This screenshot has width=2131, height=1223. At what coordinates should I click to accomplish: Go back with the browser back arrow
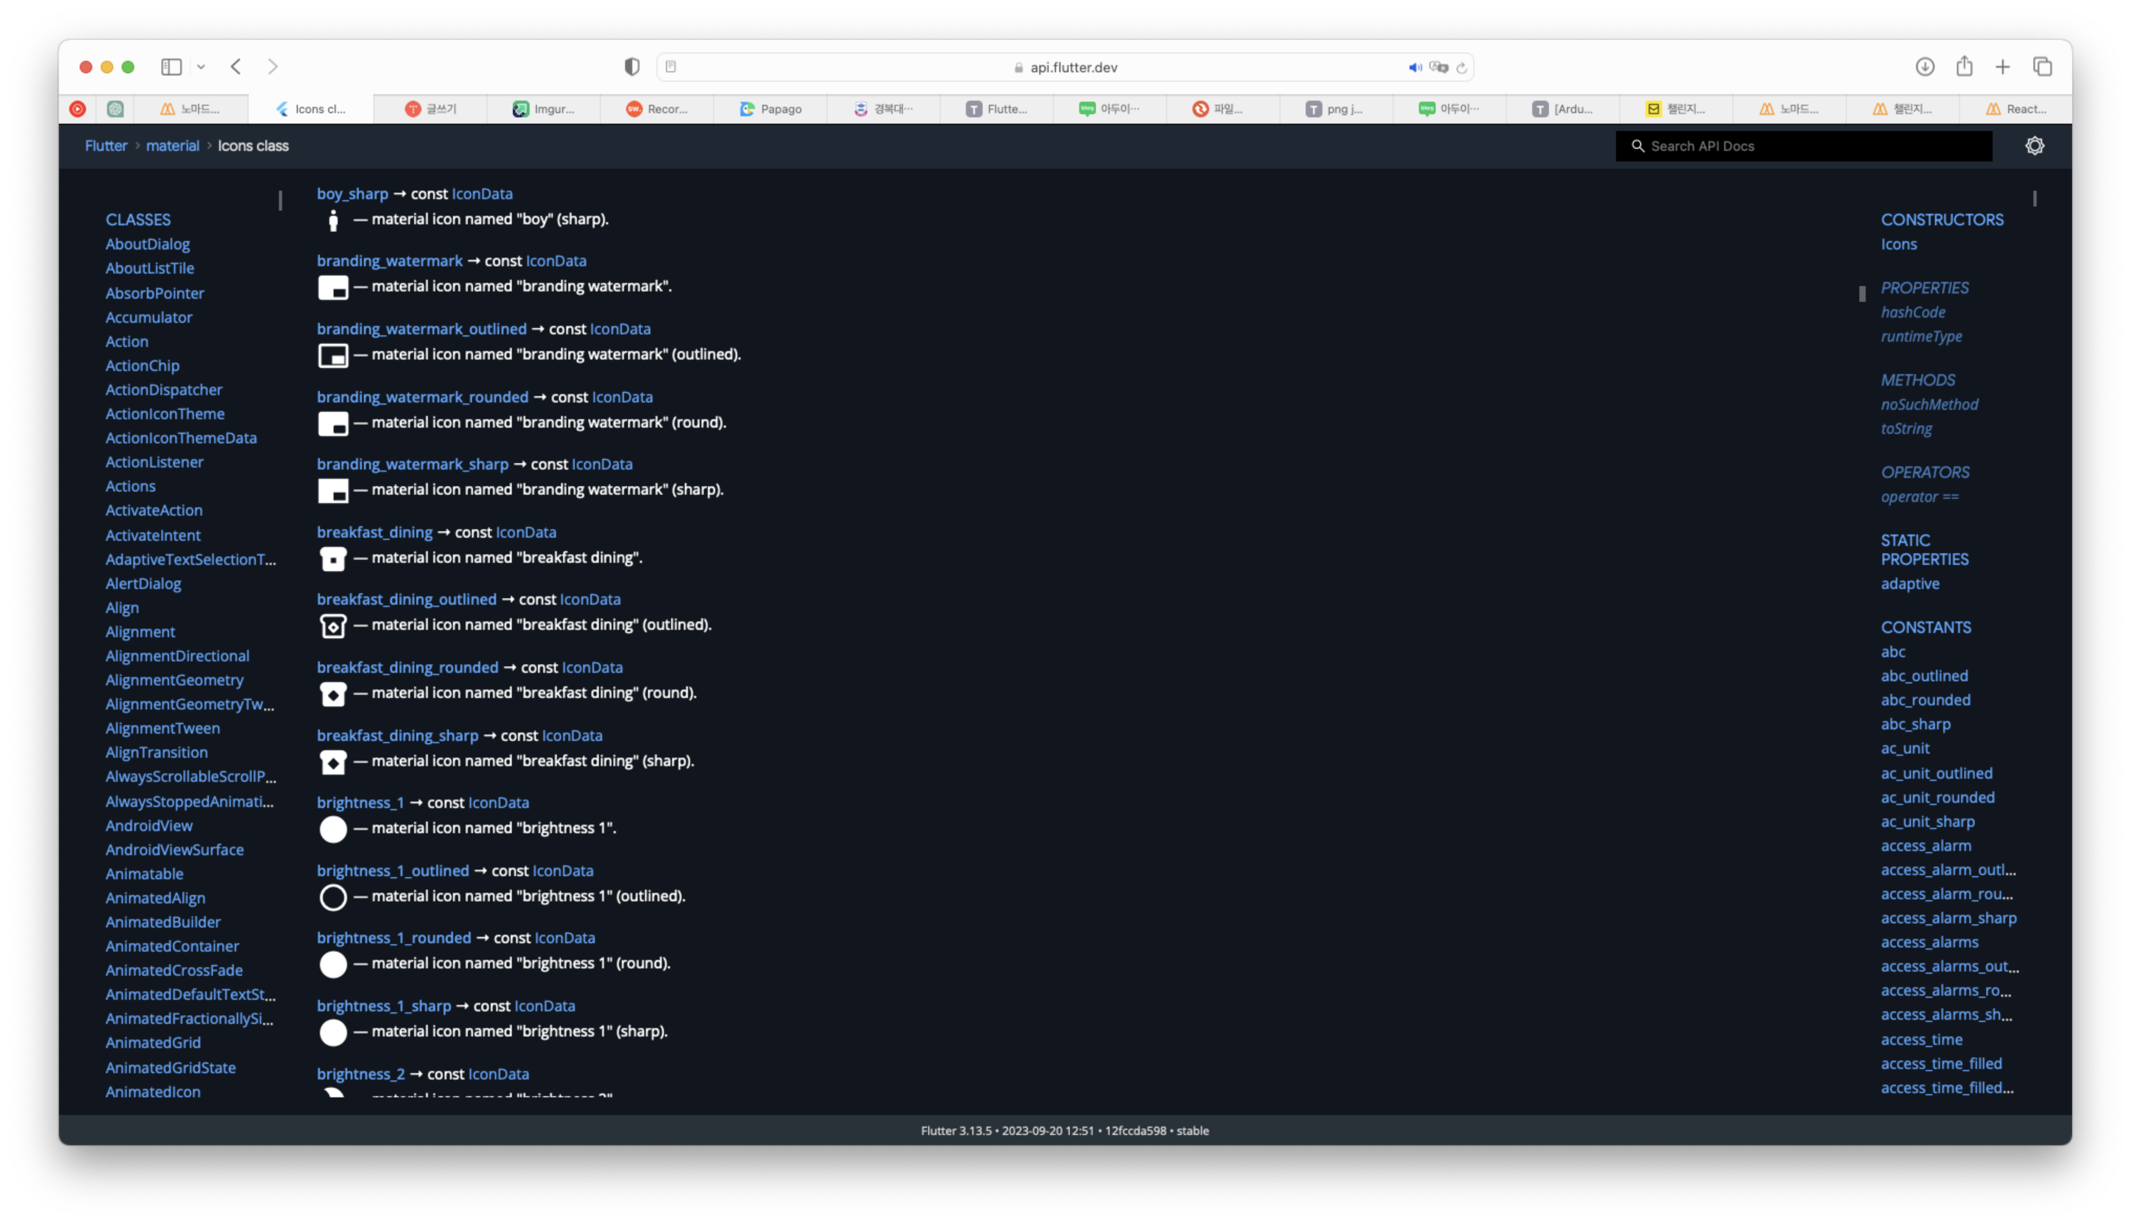coord(236,67)
